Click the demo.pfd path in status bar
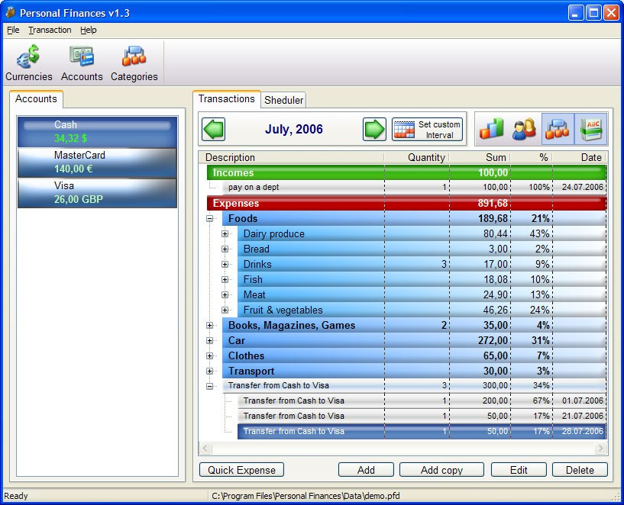Screen dimensions: 624x505 306,496
